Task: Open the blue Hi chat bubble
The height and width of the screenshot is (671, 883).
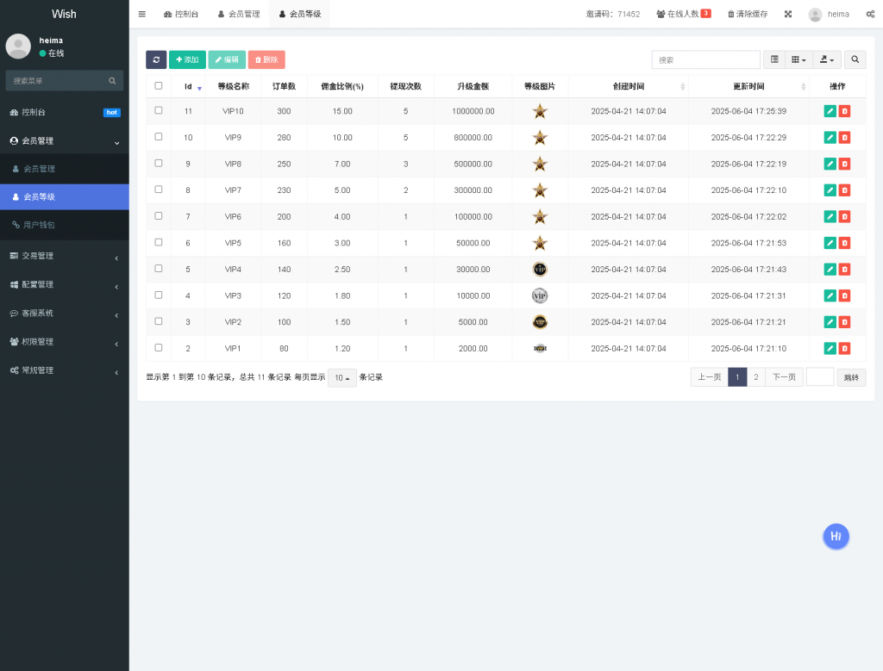Action: (x=836, y=536)
